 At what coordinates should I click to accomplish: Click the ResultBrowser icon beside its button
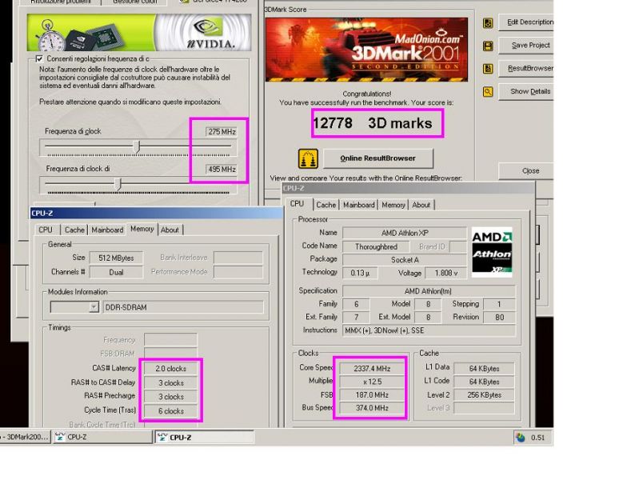tap(487, 69)
